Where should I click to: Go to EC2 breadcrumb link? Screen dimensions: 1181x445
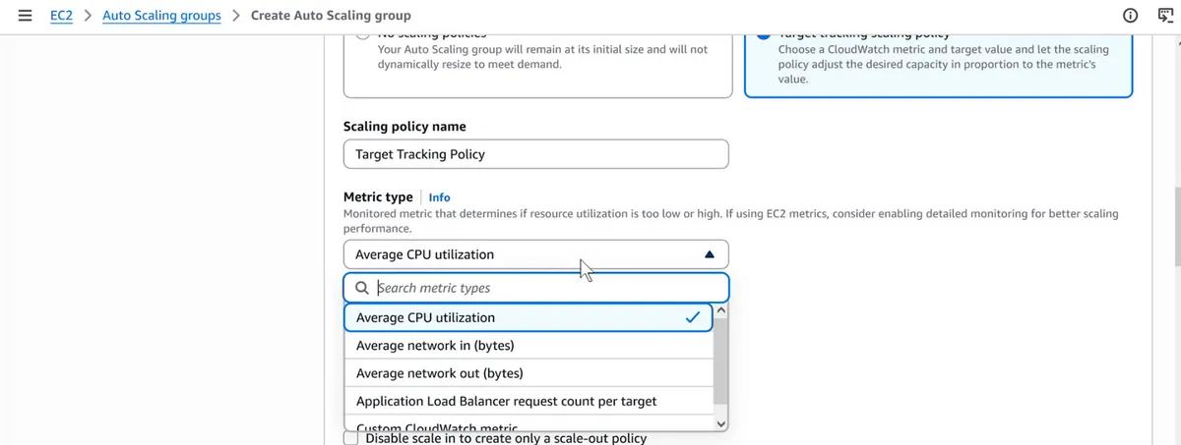coord(62,16)
